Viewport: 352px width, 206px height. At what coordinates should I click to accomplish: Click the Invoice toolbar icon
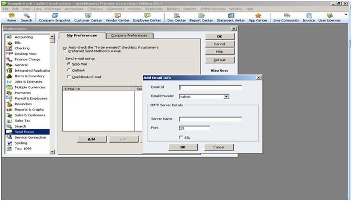[309, 17]
